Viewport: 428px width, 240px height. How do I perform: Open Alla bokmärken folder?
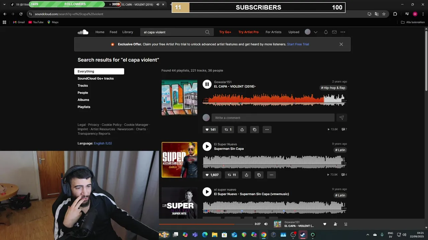pyautogui.click(x=413, y=22)
